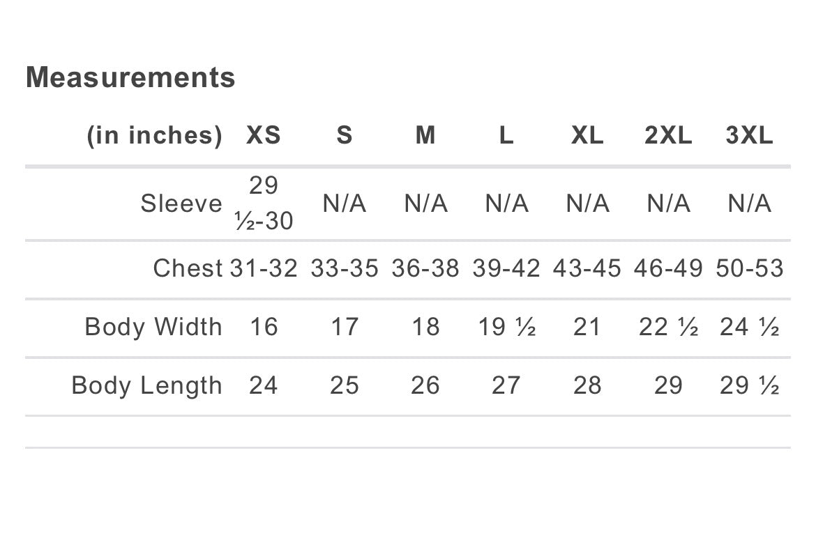
Task: Select the Body Width row label
Action: [153, 327]
